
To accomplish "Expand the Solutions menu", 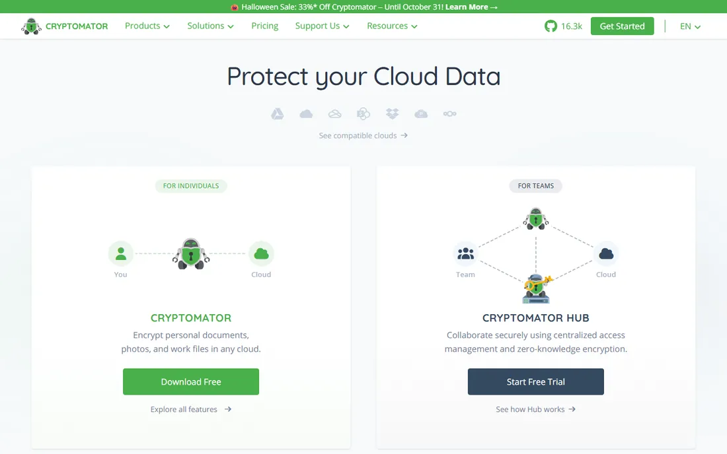I will click(210, 26).
